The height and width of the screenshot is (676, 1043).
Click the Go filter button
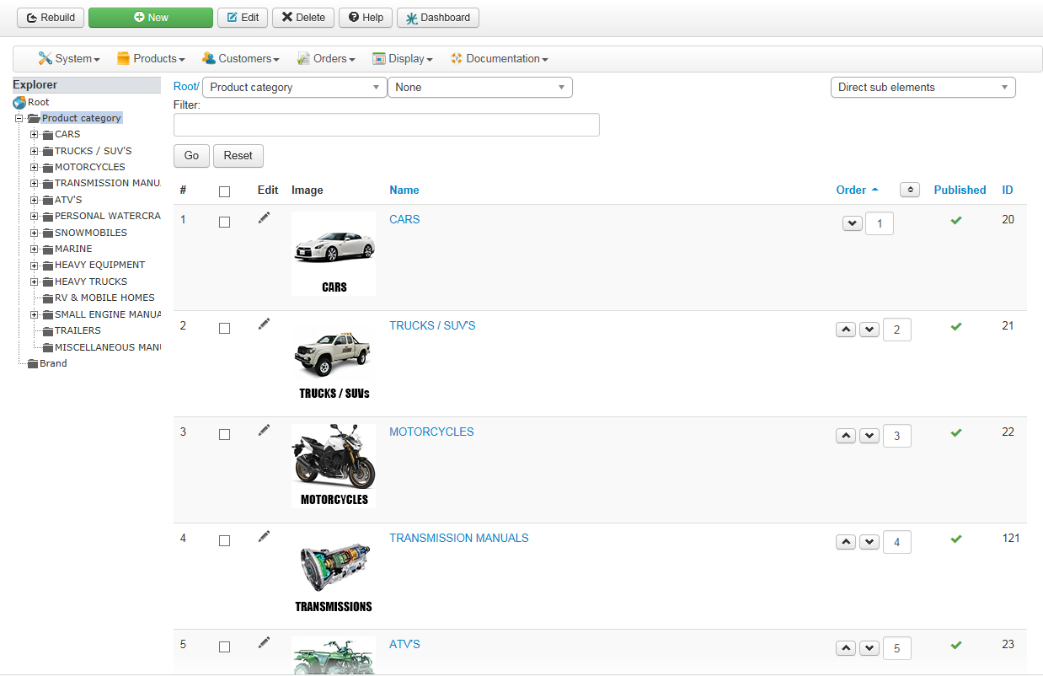[x=191, y=156]
